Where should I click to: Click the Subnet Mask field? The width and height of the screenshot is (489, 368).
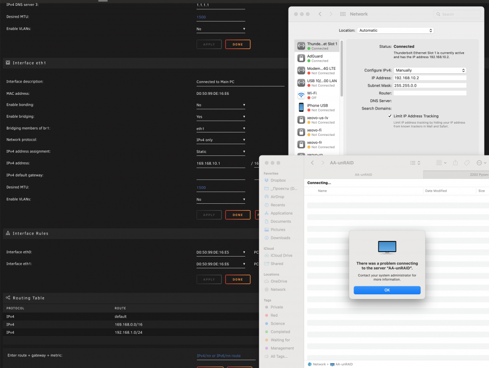pyautogui.click(x=430, y=86)
